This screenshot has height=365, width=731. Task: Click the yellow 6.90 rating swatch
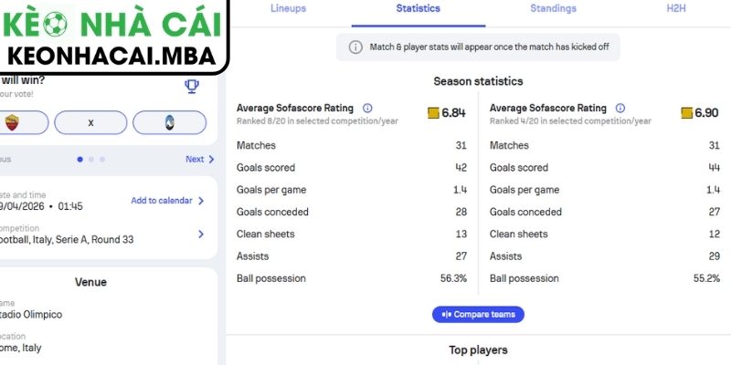pos(686,114)
